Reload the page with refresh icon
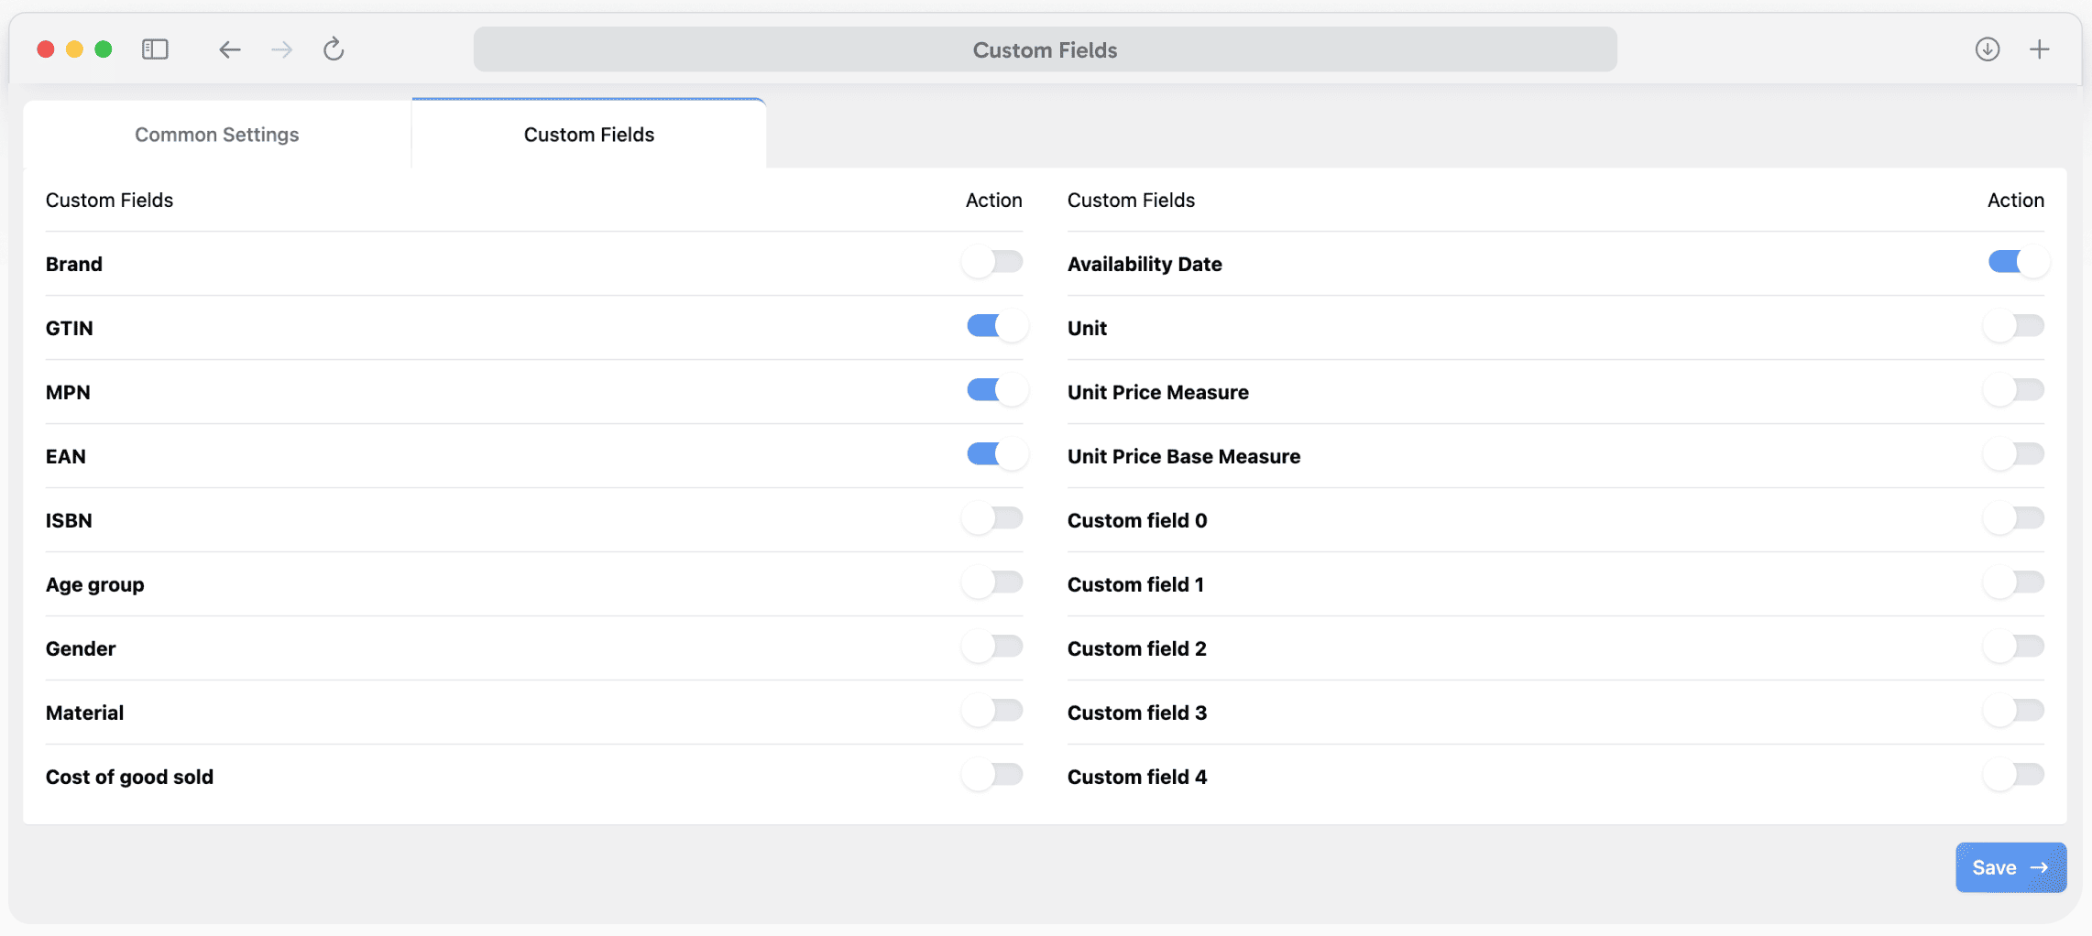 pyautogui.click(x=334, y=49)
